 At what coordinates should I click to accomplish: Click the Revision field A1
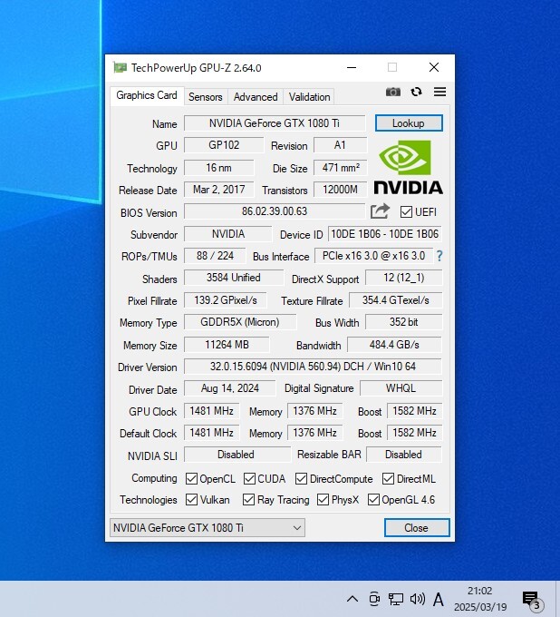click(x=340, y=145)
